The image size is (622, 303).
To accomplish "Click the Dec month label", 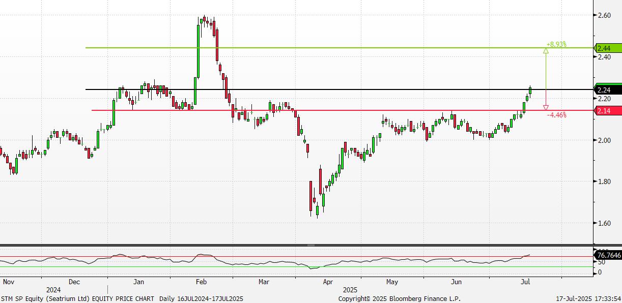I will click(x=74, y=281).
